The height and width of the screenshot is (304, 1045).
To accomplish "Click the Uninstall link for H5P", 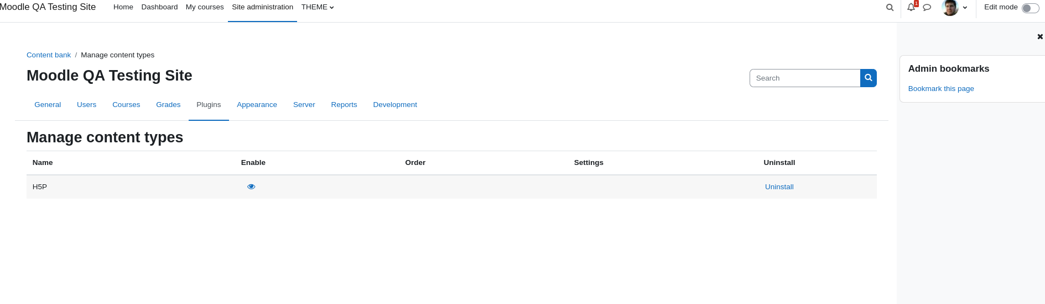I will [779, 186].
